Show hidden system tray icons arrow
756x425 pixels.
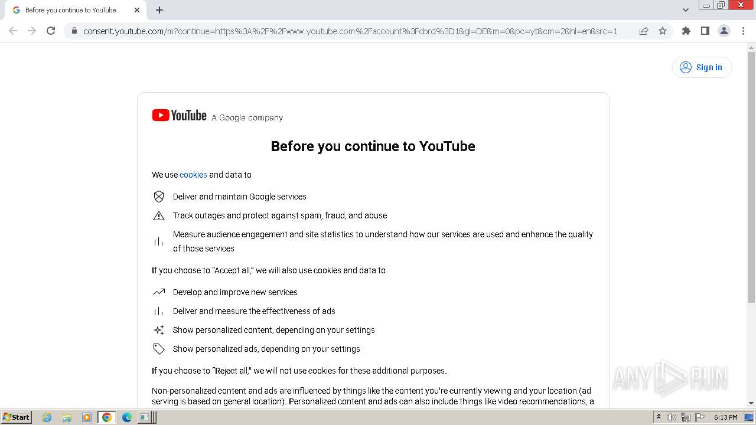click(659, 417)
